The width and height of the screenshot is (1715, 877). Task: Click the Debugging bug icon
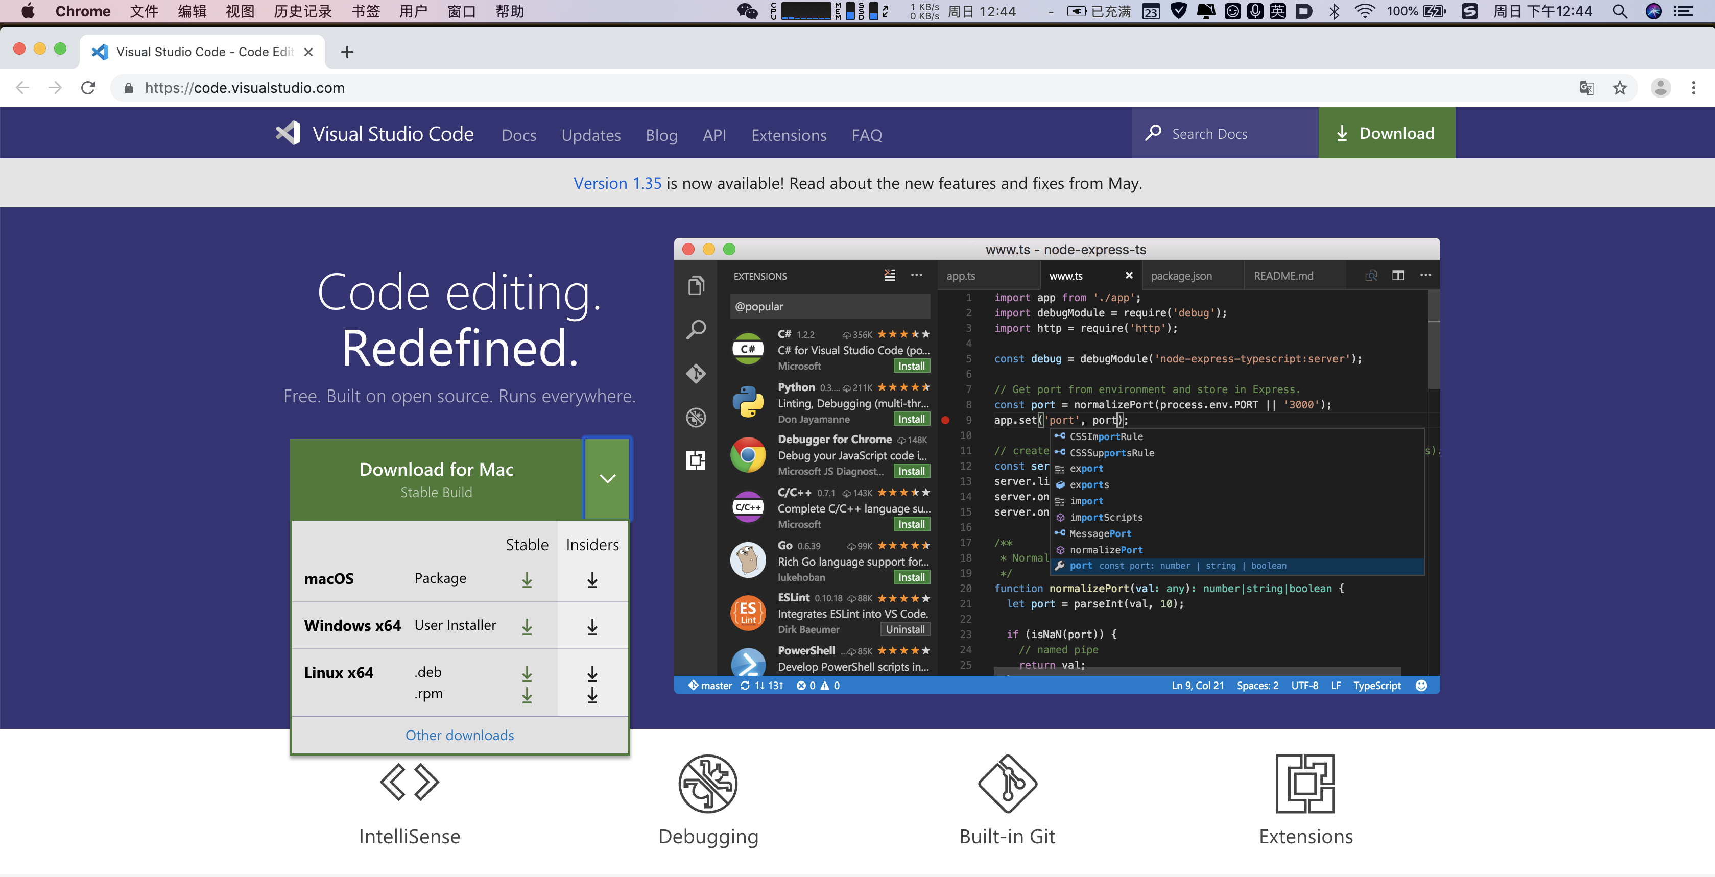[x=708, y=783]
